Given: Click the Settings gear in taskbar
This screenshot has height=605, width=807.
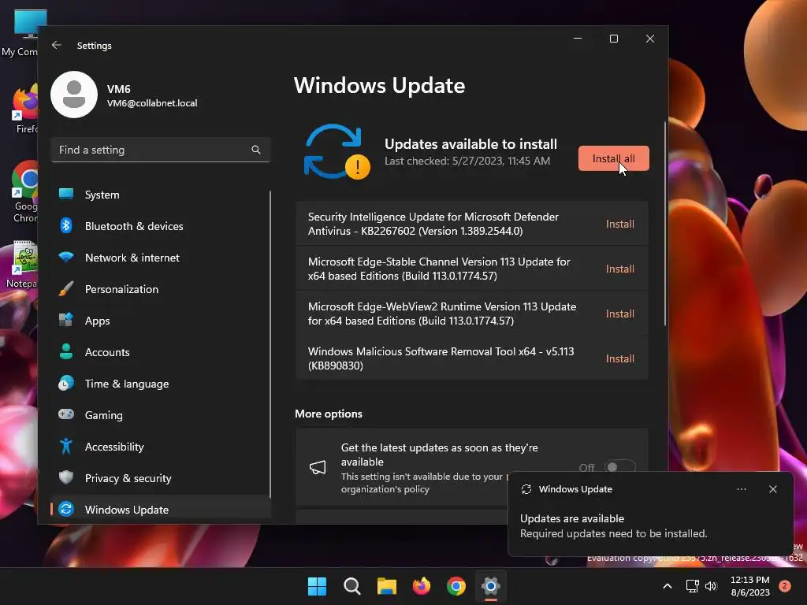Looking at the screenshot, I should [x=491, y=586].
